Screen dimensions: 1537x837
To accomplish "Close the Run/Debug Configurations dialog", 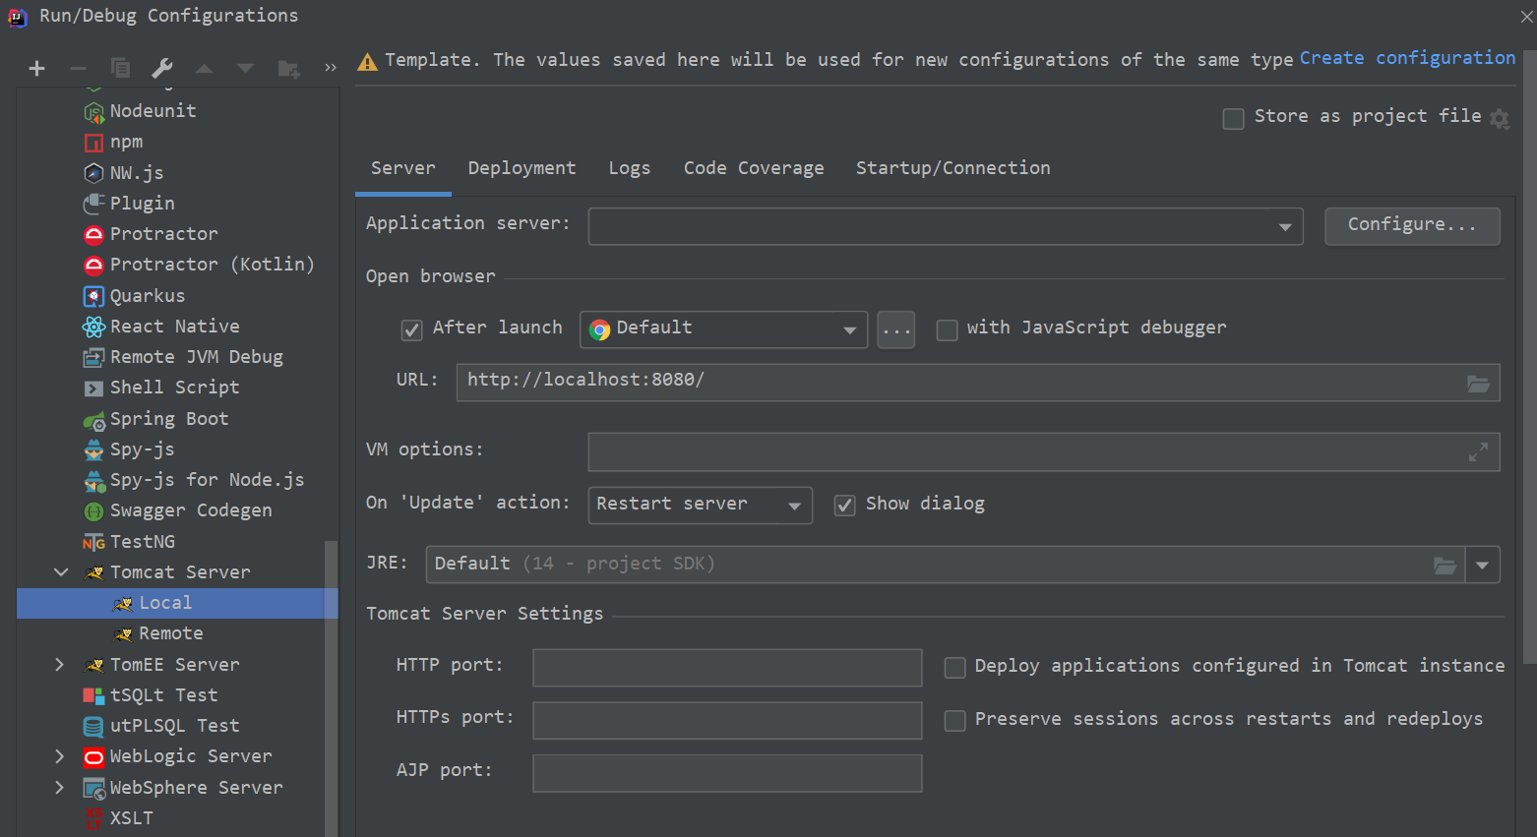I will click(1526, 17).
